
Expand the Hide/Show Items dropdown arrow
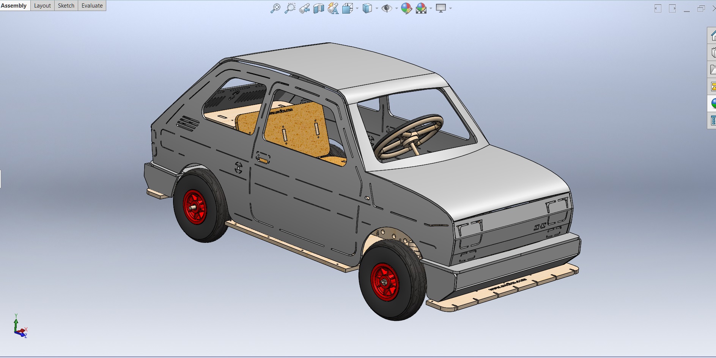[397, 8]
